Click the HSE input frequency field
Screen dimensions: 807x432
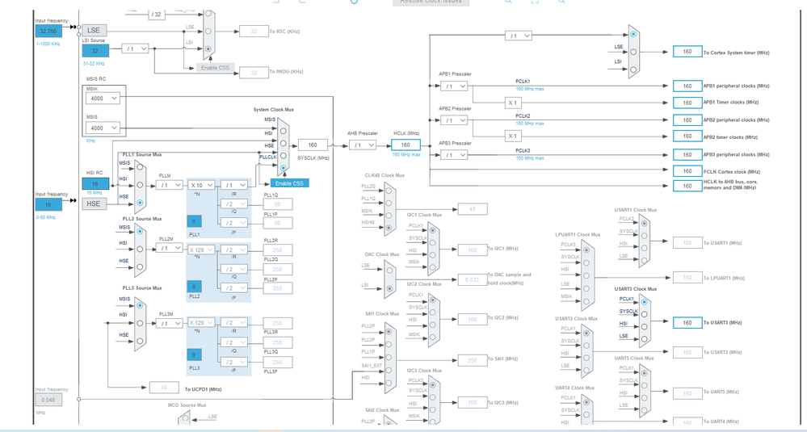point(48,204)
